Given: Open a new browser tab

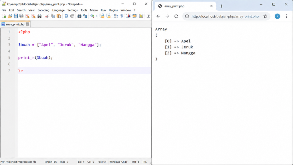Looking at the screenshot, I should [221, 6].
